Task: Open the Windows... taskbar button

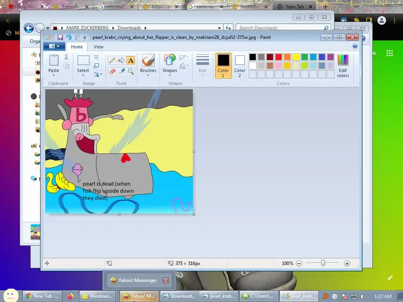Action: (98, 296)
